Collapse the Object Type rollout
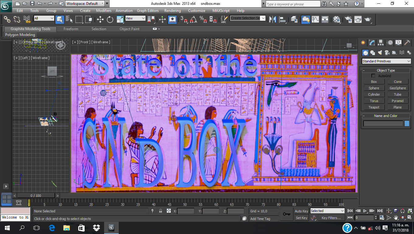The height and width of the screenshot is (234, 414). coord(386,70)
